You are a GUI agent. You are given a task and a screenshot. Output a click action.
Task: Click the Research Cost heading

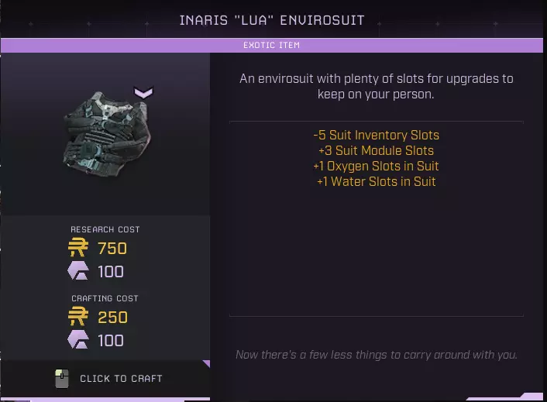coord(105,229)
